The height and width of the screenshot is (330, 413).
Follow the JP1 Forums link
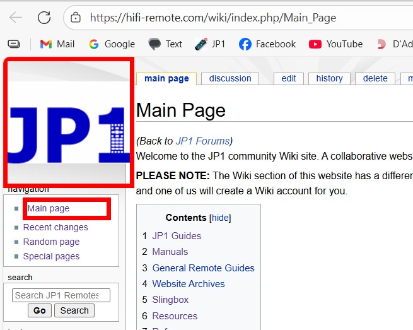(x=202, y=141)
